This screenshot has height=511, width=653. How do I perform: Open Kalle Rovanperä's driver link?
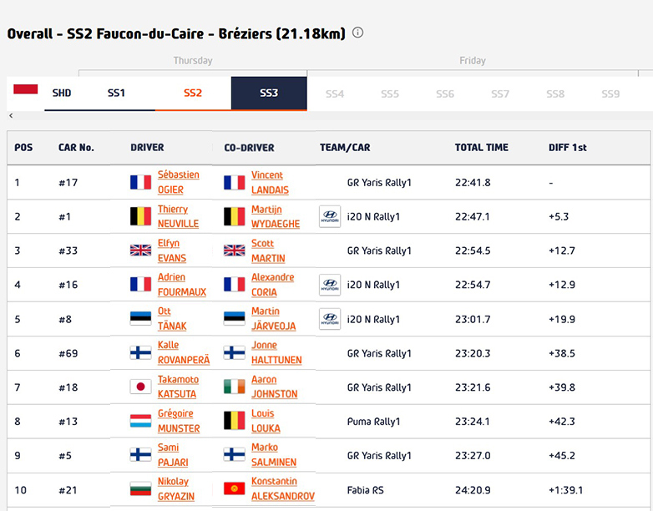(183, 353)
